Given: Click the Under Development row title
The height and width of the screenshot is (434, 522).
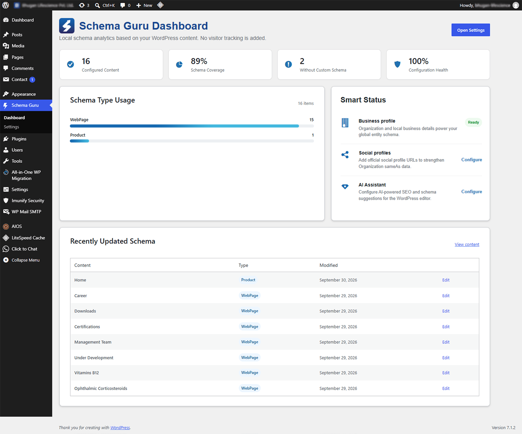Looking at the screenshot, I should (94, 358).
